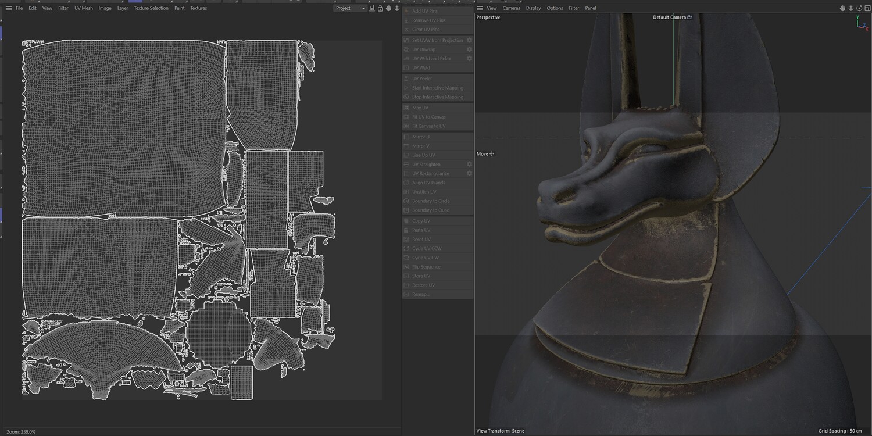The height and width of the screenshot is (436, 872).
Task: Open the Cameras menu in viewport
Action: click(512, 8)
